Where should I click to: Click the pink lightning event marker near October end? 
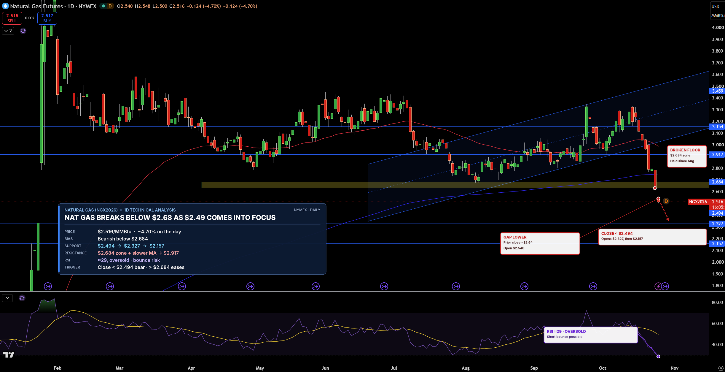tap(658, 286)
